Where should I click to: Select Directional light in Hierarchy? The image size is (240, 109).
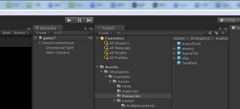point(60,48)
